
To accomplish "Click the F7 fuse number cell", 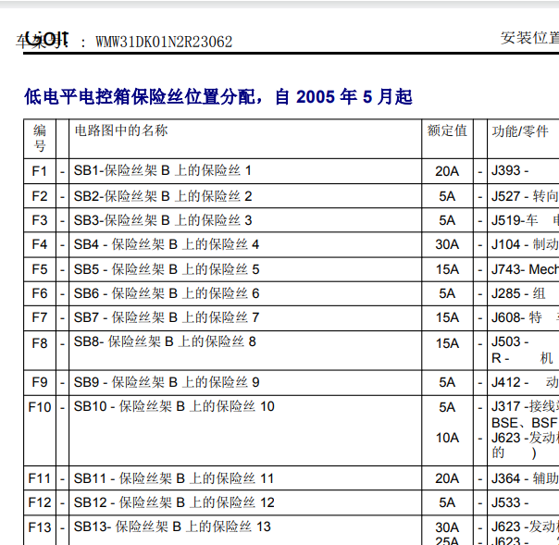I will pyautogui.click(x=40, y=317).
